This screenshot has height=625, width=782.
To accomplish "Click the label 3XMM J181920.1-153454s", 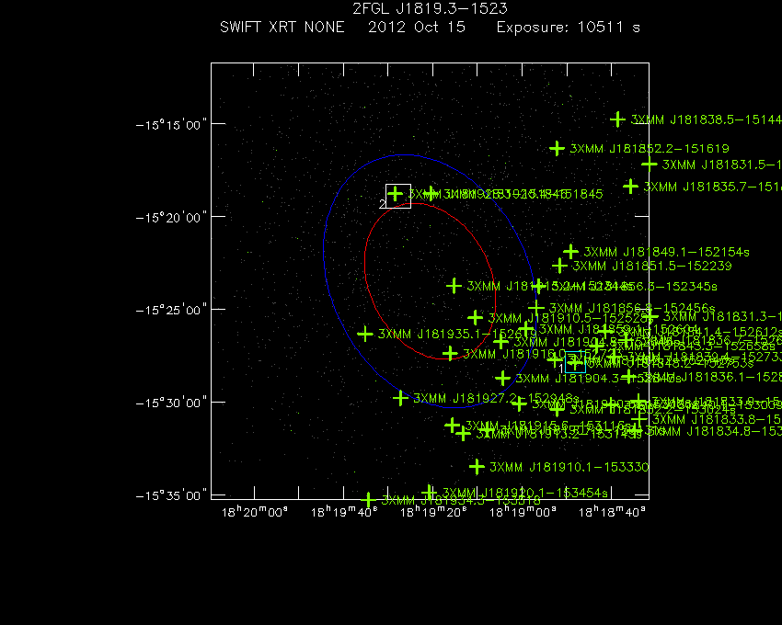I will click(525, 493).
